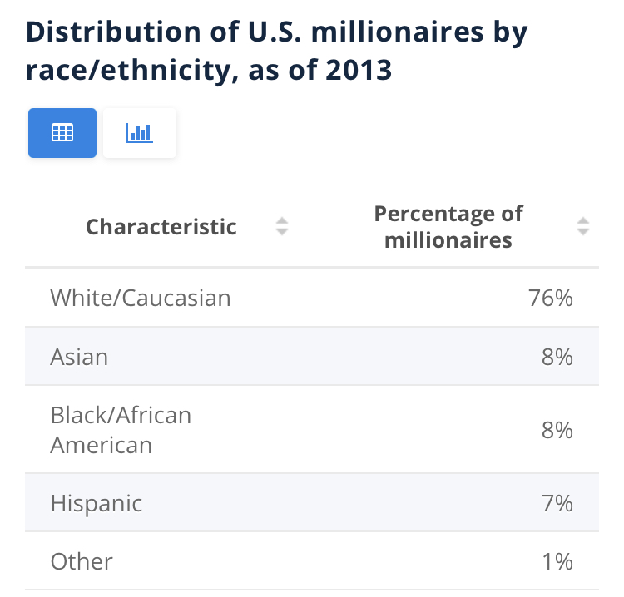The image size is (624, 597).
Task: Click the Other 1% value
Action: tap(557, 561)
